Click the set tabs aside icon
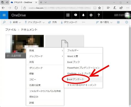The height and width of the screenshot is (107, 131). pos(7,2)
